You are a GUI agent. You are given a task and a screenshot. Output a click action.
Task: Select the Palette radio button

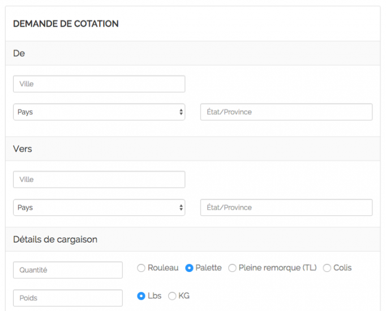click(190, 268)
